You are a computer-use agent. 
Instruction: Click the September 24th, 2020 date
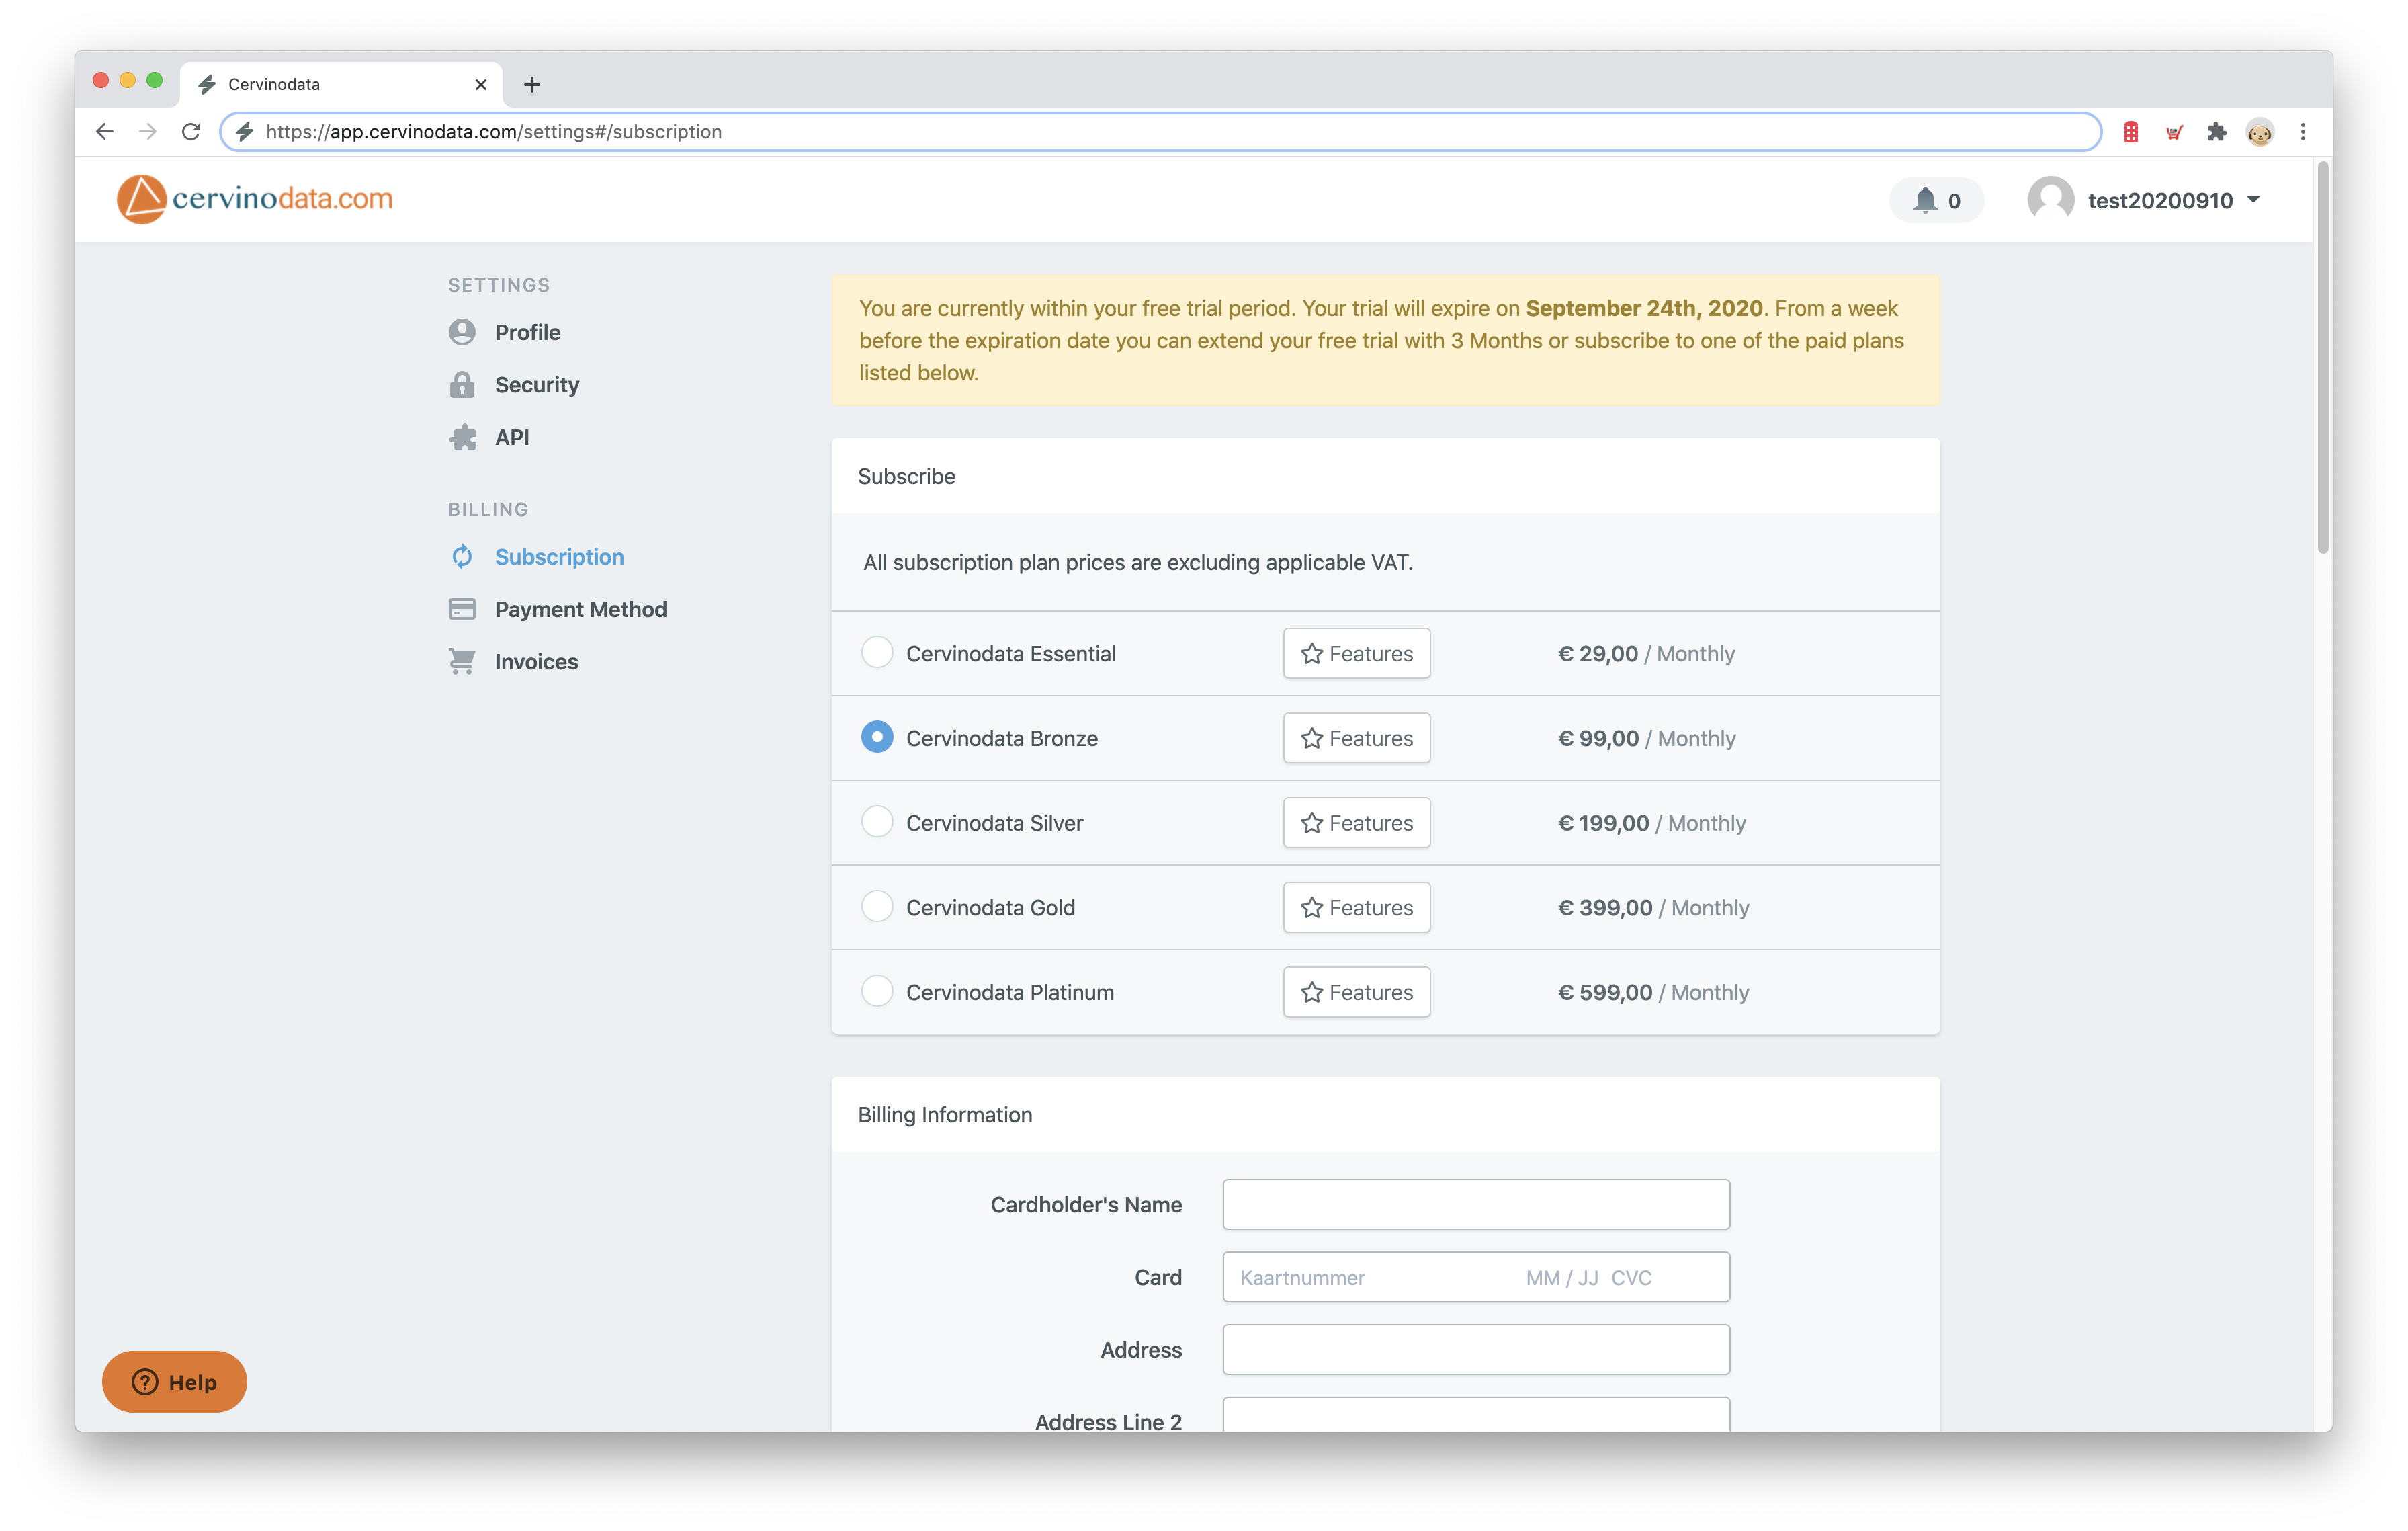coord(1644,308)
